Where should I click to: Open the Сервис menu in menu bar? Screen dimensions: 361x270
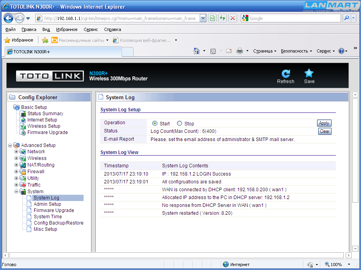pos(91,29)
